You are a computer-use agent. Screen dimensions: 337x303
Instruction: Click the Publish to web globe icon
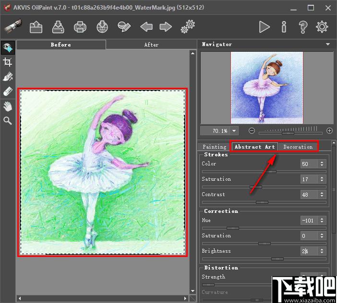102,27
